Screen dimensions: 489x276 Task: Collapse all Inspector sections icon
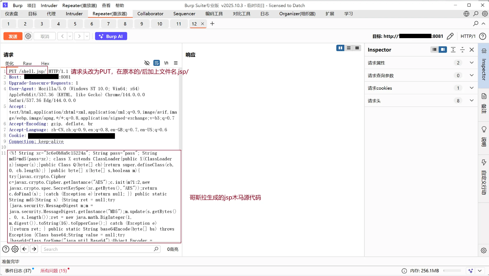click(x=462, y=50)
